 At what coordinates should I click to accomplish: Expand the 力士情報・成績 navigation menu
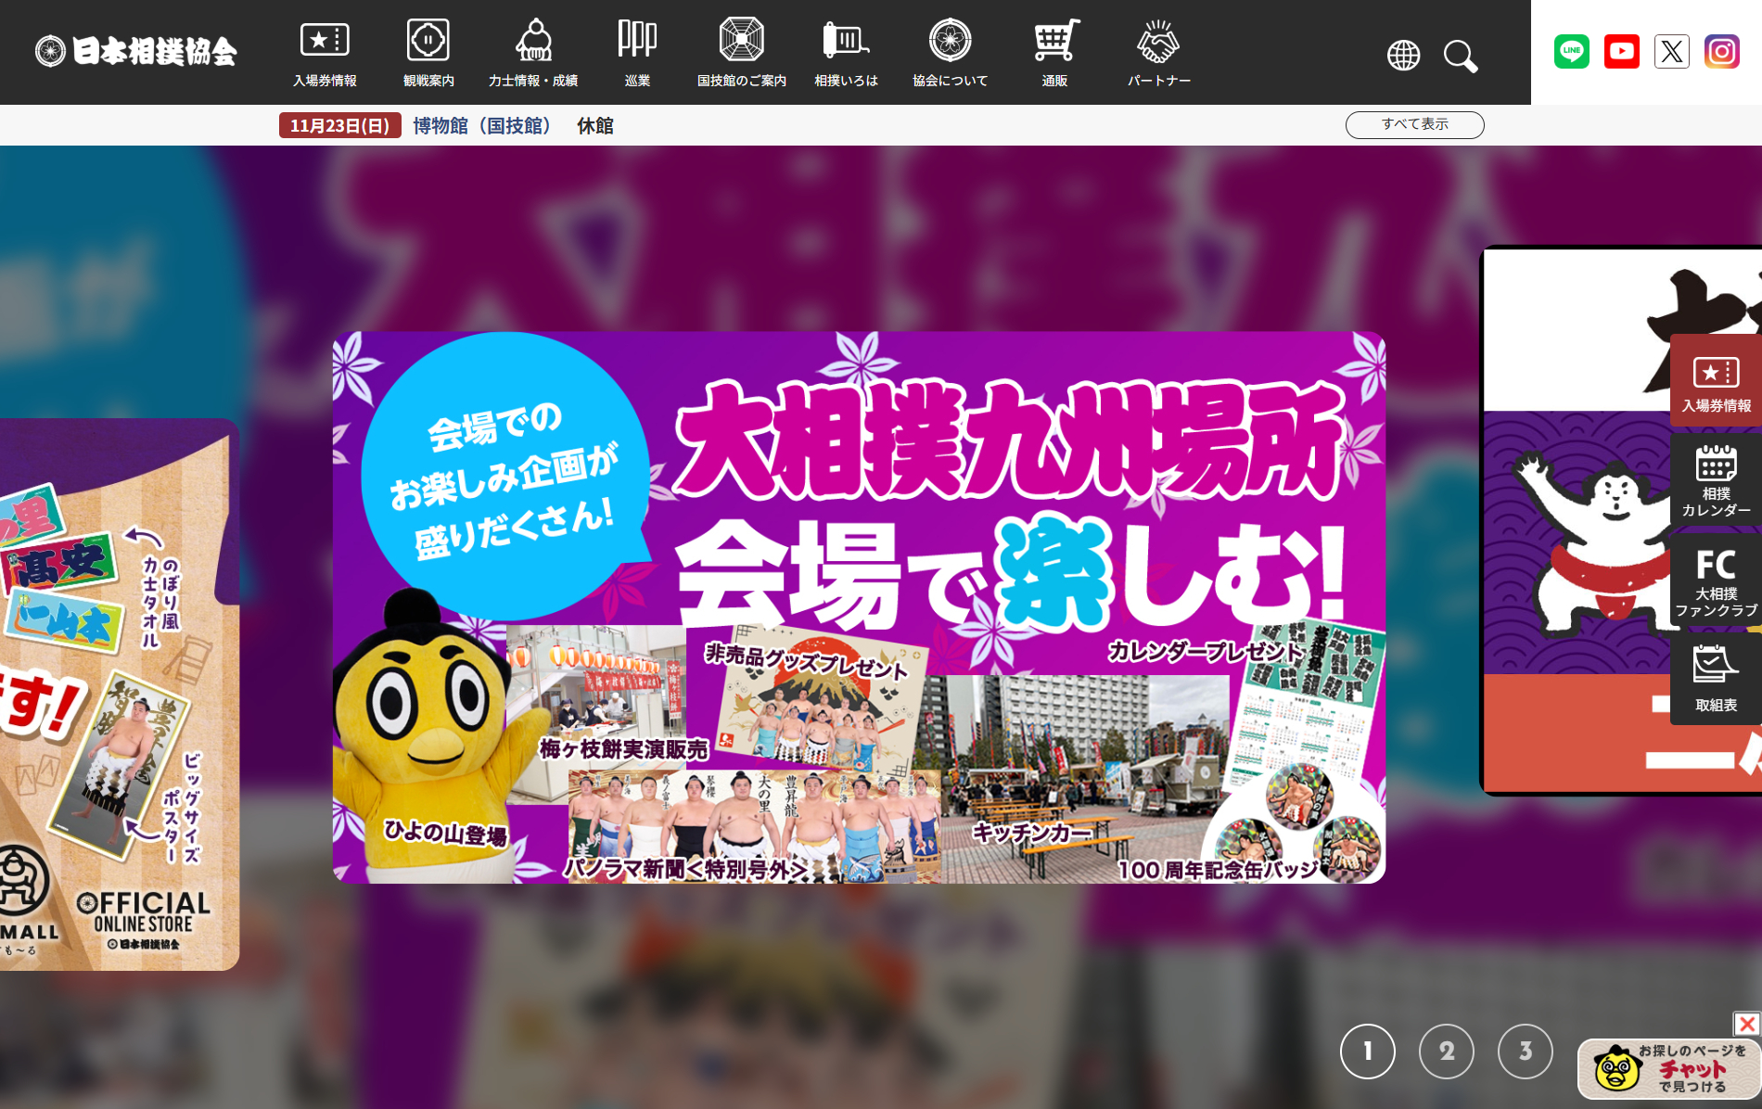pyautogui.click(x=533, y=53)
